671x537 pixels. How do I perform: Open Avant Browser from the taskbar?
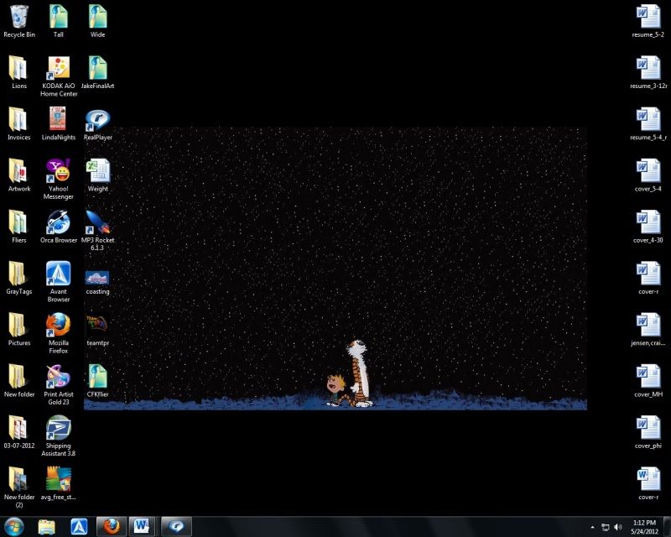(79, 527)
